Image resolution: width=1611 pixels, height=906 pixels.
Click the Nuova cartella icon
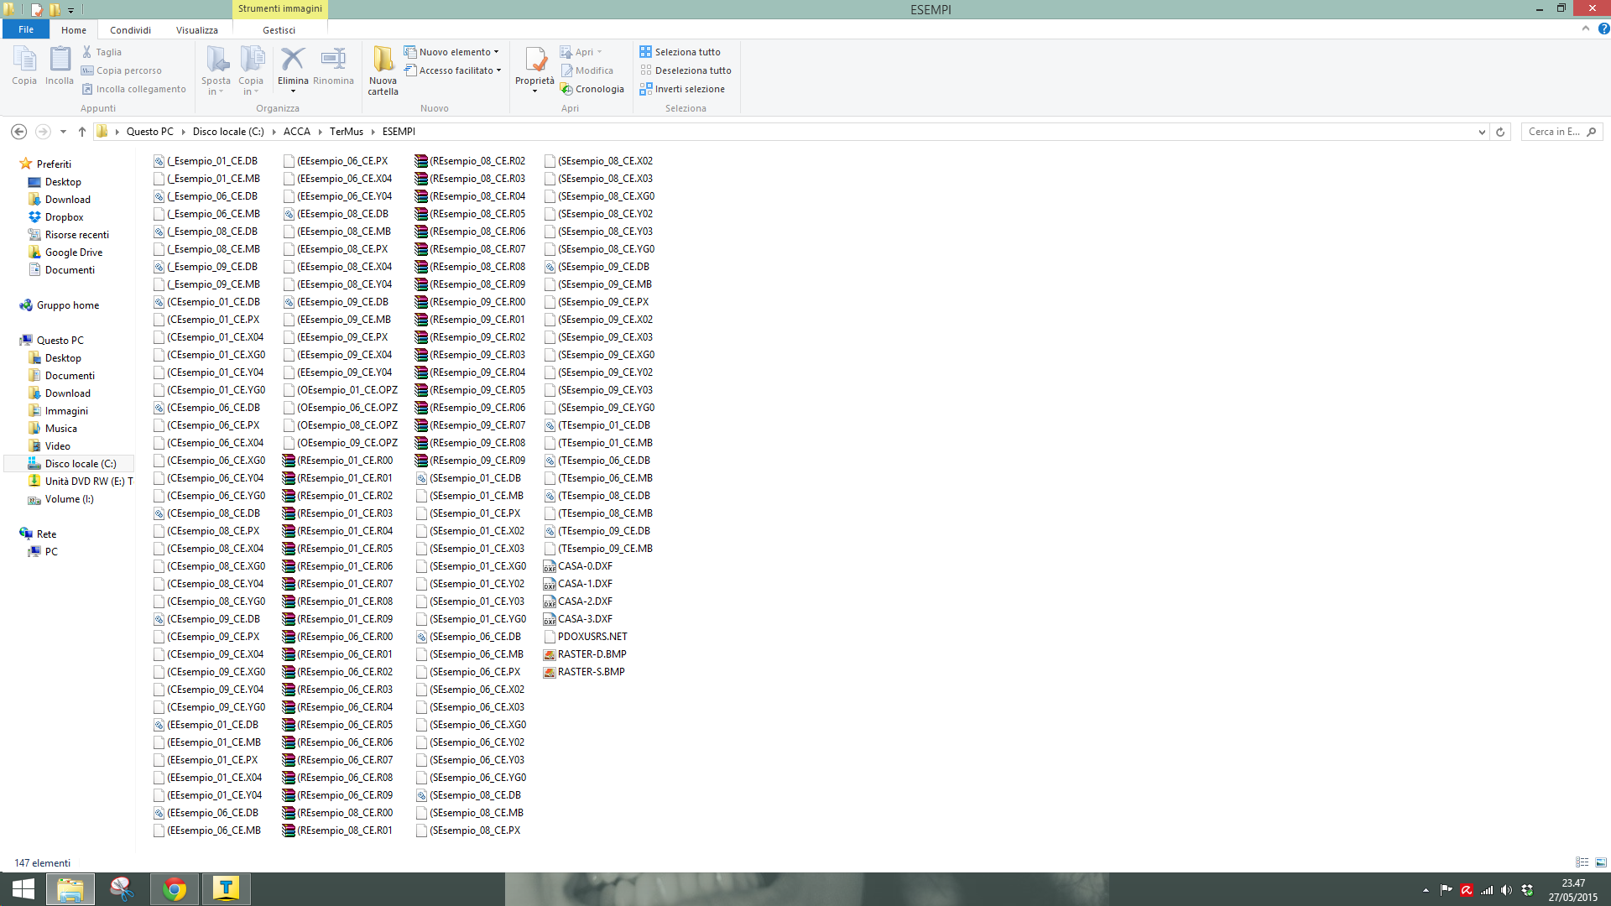pyautogui.click(x=383, y=60)
